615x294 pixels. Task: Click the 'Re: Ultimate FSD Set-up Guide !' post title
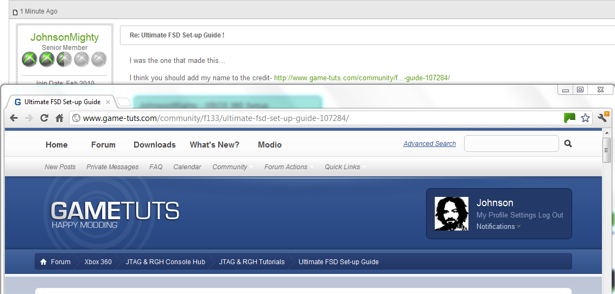(x=177, y=35)
